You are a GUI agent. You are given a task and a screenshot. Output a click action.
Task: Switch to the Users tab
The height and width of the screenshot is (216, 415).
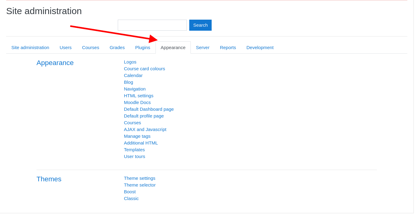(x=65, y=47)
